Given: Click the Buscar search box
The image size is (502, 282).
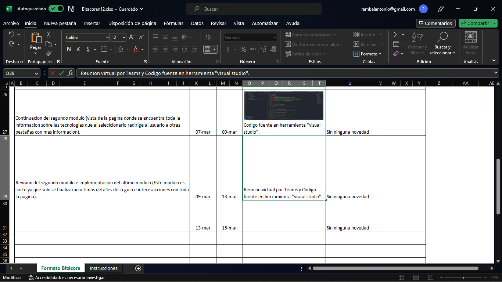Looking at the screenshot, I should (x=254, y=9).
